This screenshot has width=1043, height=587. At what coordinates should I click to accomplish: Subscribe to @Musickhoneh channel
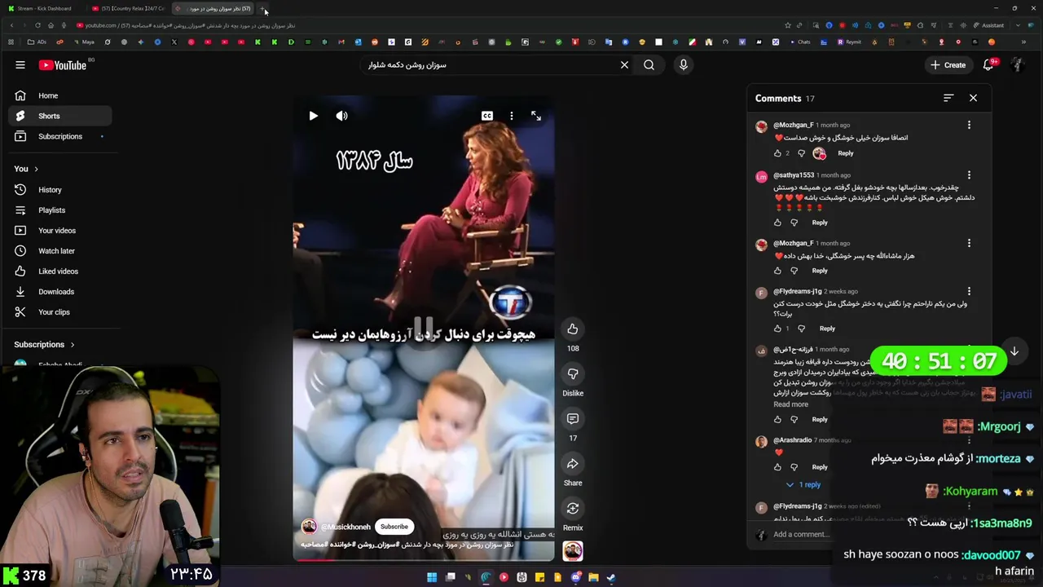tap(394, 527)
